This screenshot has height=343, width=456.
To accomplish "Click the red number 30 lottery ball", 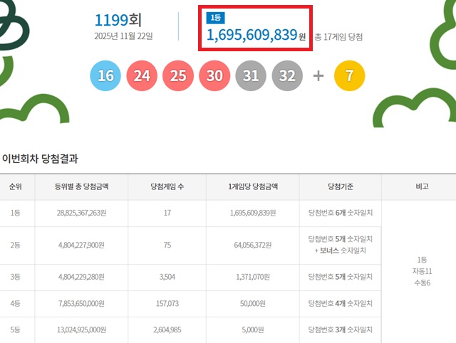I will pos(215,75).
